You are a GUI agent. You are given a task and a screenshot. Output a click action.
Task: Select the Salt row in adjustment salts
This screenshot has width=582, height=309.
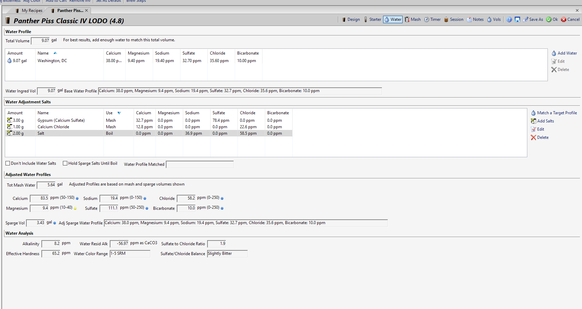149,133
